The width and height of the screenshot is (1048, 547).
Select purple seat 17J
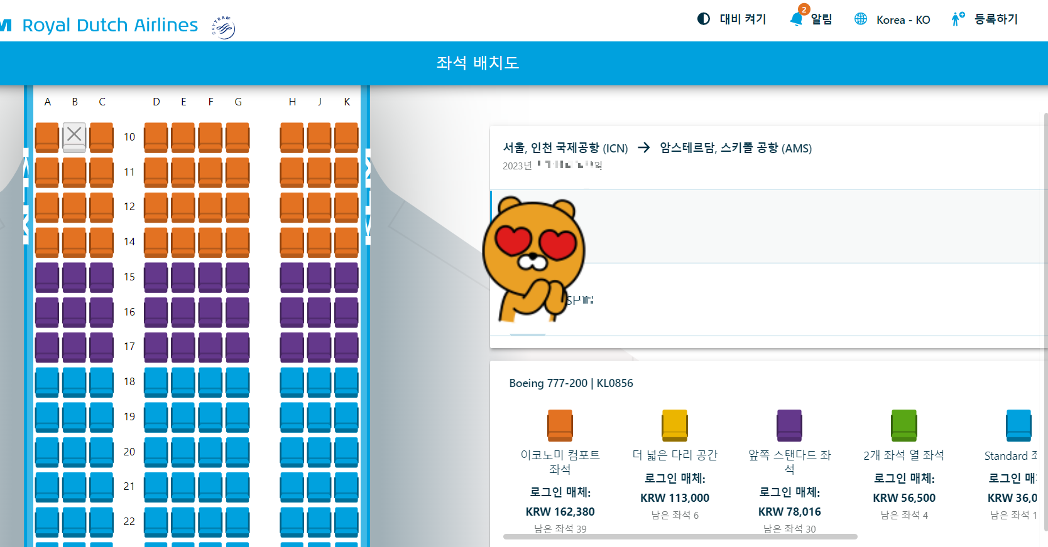coord(319,348)
